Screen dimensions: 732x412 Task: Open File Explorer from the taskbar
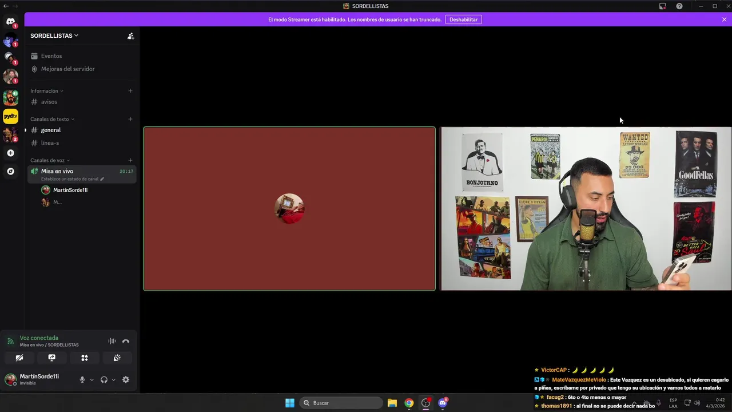[392, 403]
